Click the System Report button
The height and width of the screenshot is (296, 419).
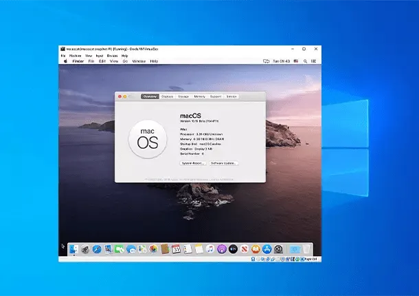(193, 163)
